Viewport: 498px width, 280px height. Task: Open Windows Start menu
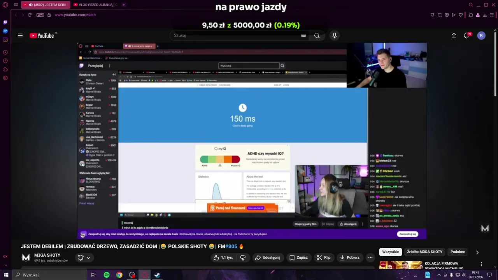tap(6, 275)
